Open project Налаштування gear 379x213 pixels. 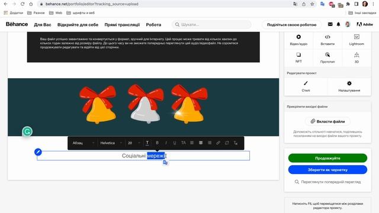coord(349,86)
